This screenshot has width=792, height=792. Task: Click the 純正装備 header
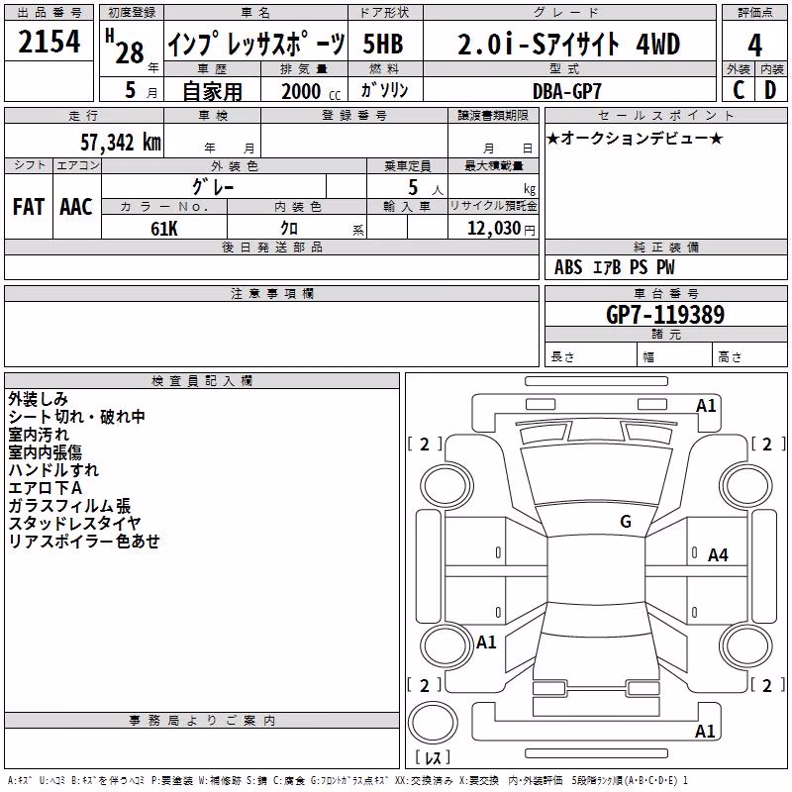click(665, 247)
